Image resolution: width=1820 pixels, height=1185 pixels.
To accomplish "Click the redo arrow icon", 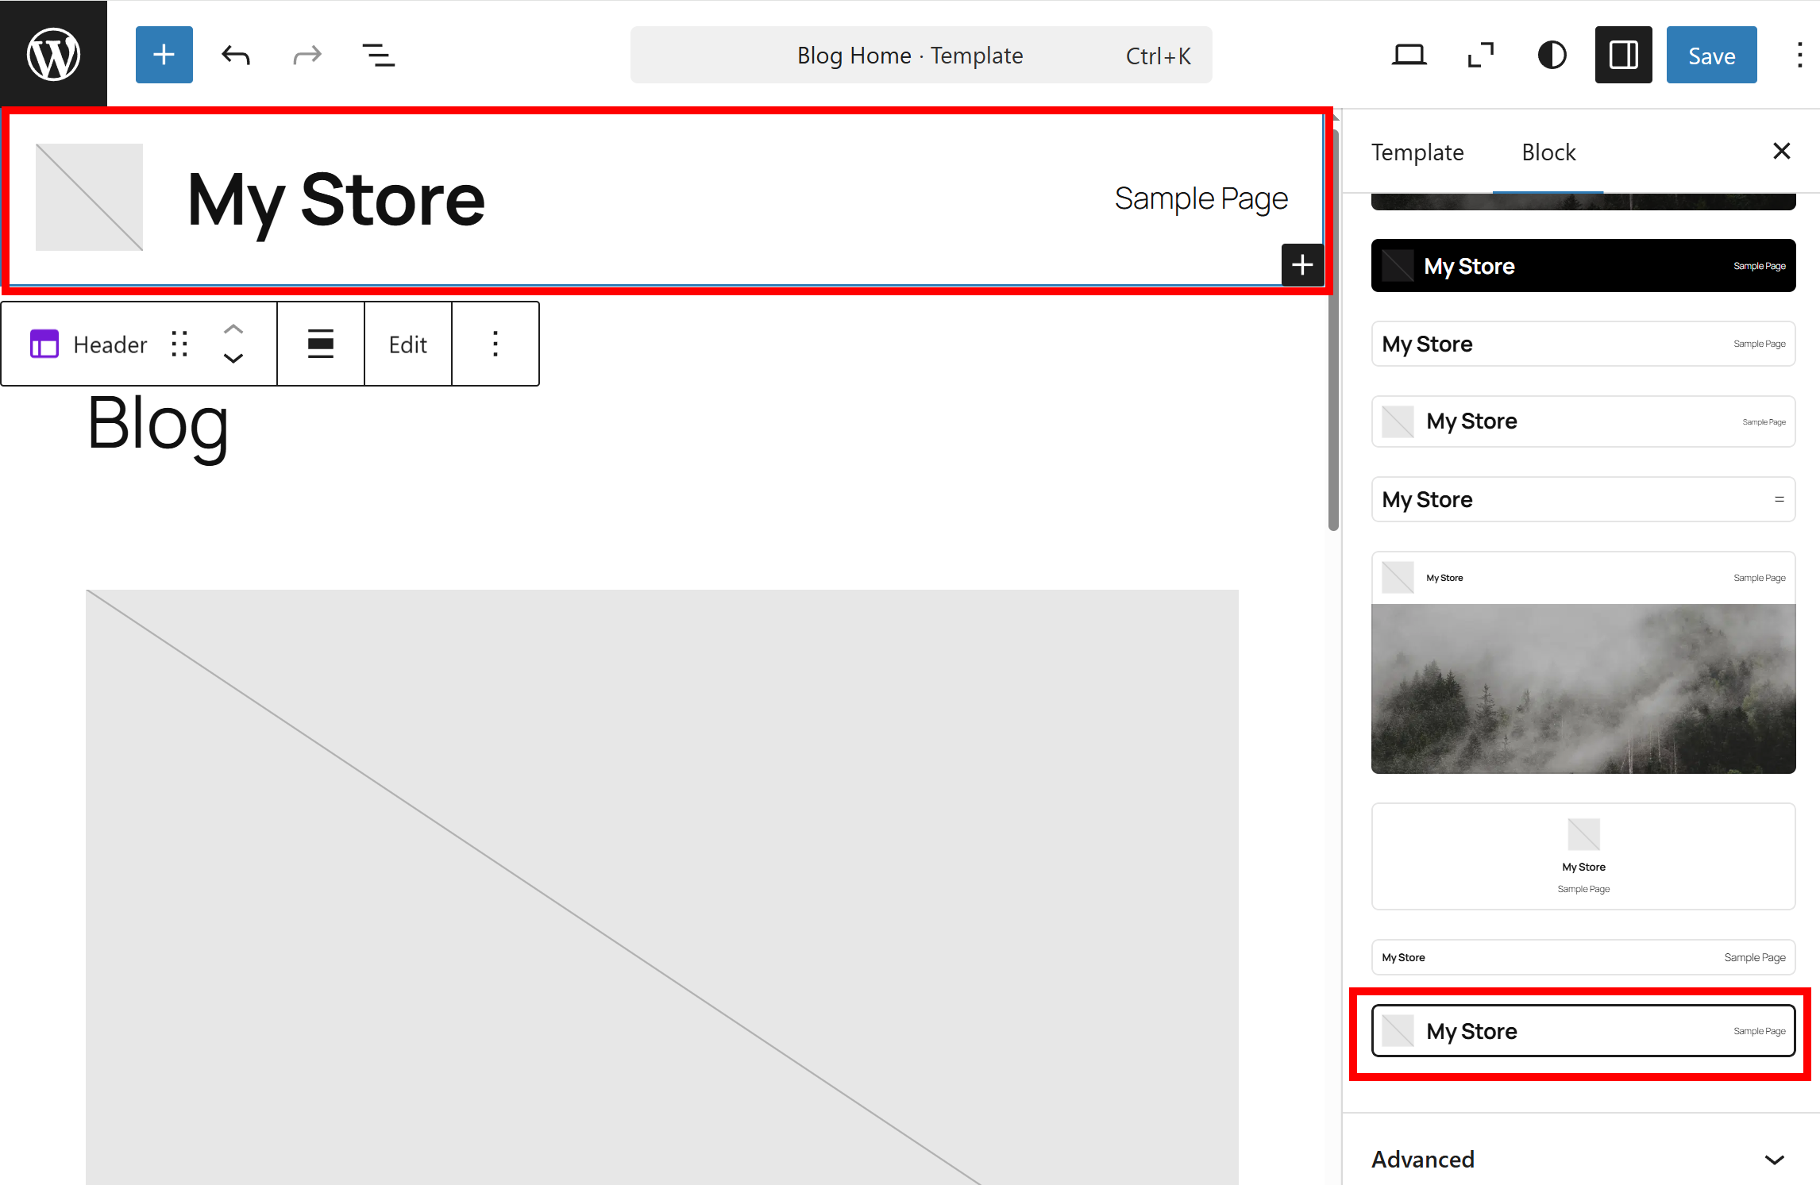I will pyautogui.click(x=307, y=56).
